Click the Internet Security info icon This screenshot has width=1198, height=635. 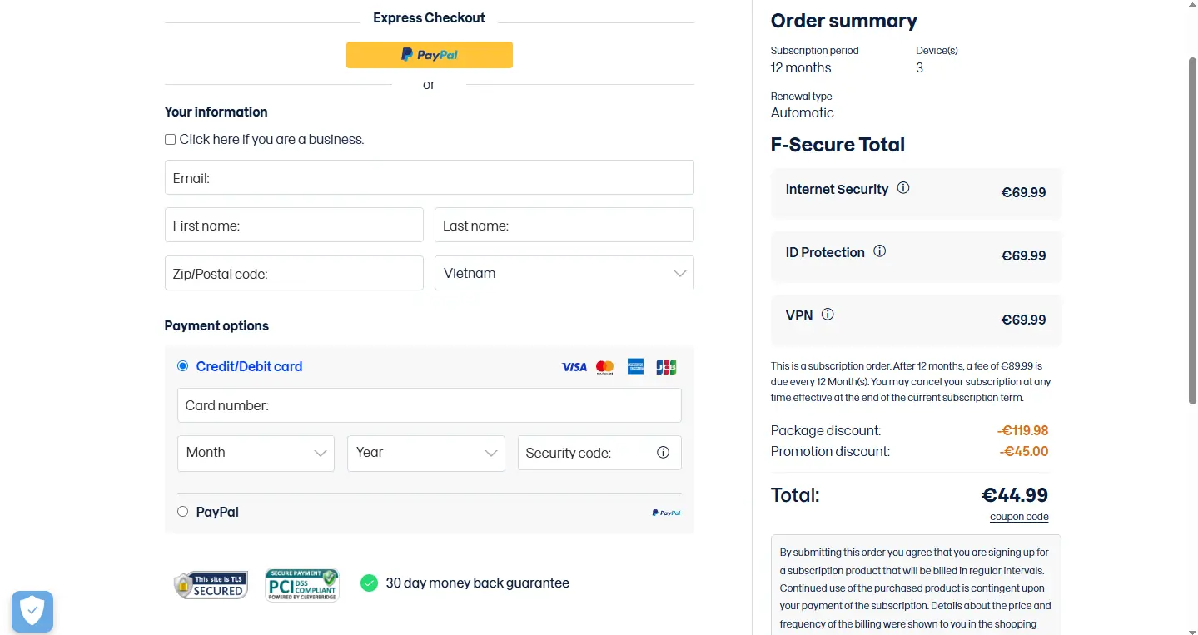click(902, 188)
